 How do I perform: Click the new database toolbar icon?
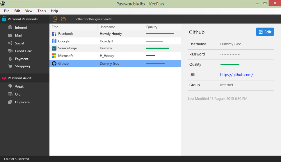pos(54,19)
